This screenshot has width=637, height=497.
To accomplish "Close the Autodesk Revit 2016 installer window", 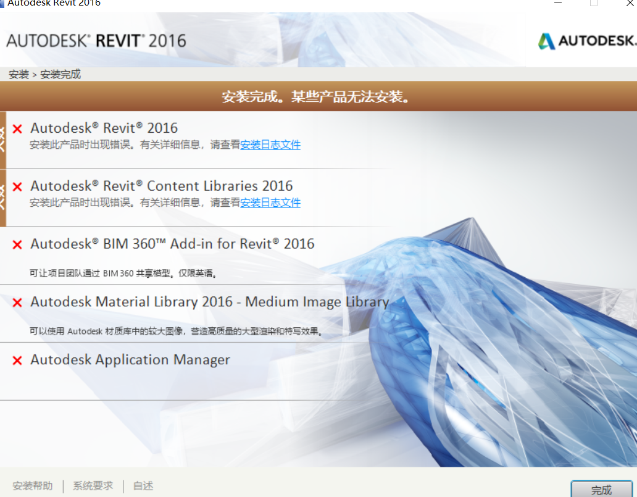I will pos(630,3).
